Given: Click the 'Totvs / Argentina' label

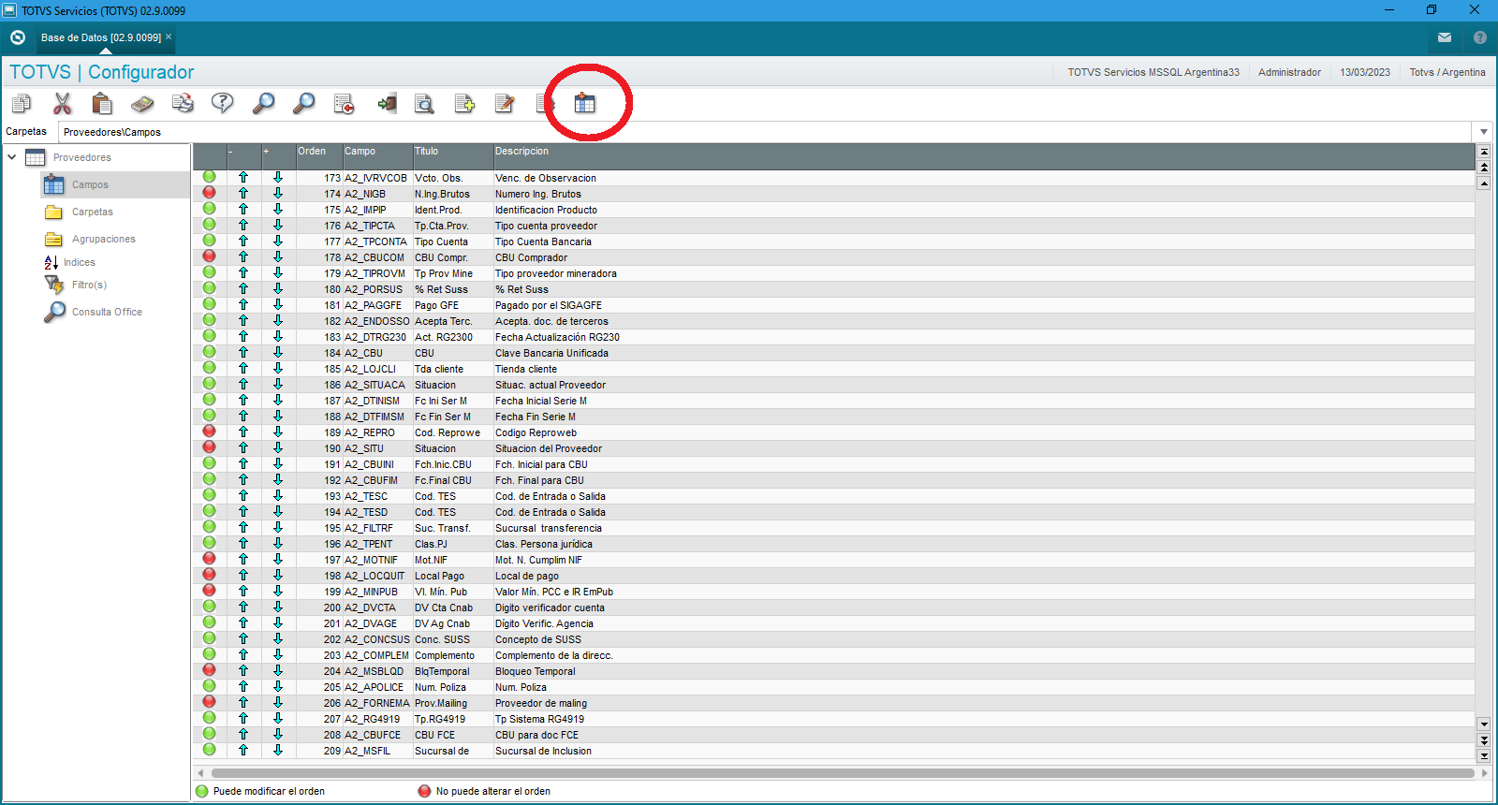Looking at the screenshot, I should (x=1447, y=72).
